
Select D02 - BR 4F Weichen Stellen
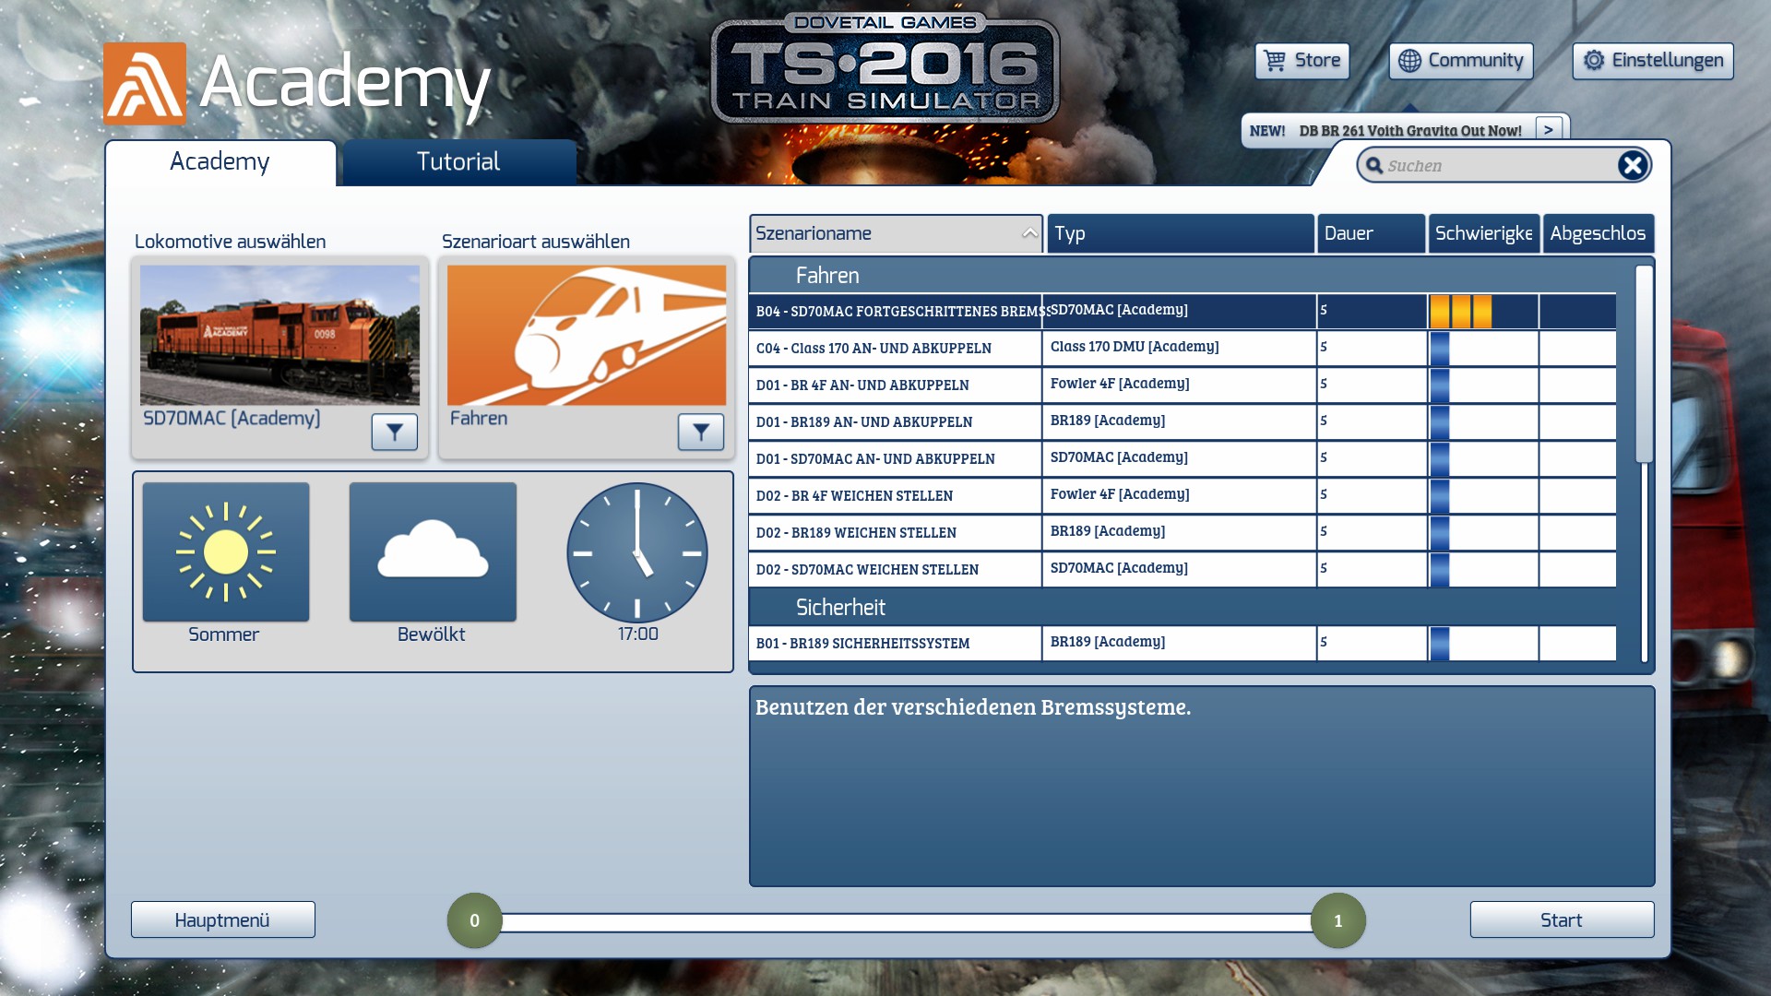click(1183, 495)
